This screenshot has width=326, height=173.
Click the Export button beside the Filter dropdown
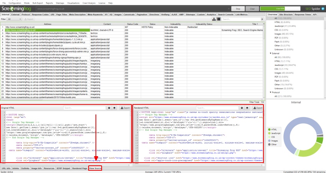click(x=29, y=19)
